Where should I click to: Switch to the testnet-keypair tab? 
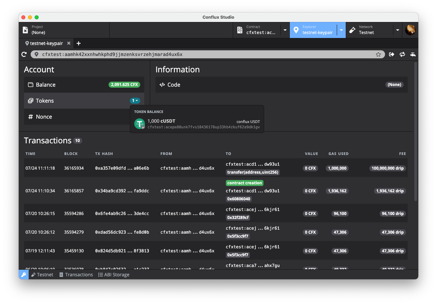click(x=46, y=43)
